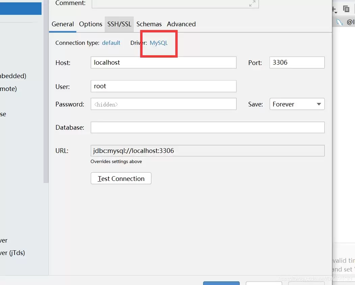Expand the Save password dropdown showing Forever
Screen dimensions: 355x285
tap(297, 104)
